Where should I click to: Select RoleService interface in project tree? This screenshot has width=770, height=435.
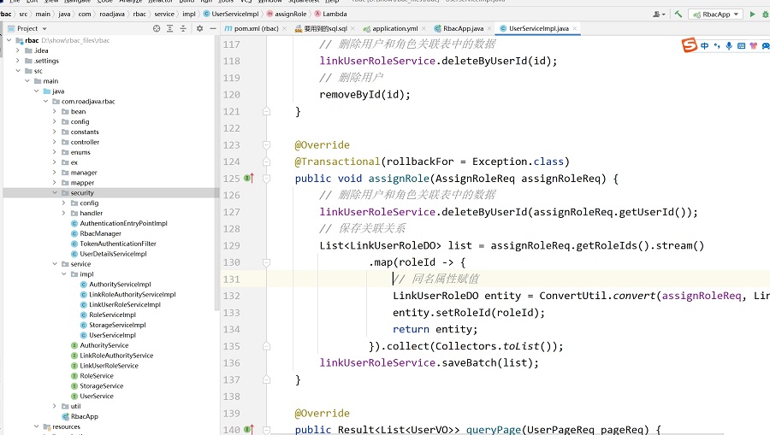click(96, 376)
